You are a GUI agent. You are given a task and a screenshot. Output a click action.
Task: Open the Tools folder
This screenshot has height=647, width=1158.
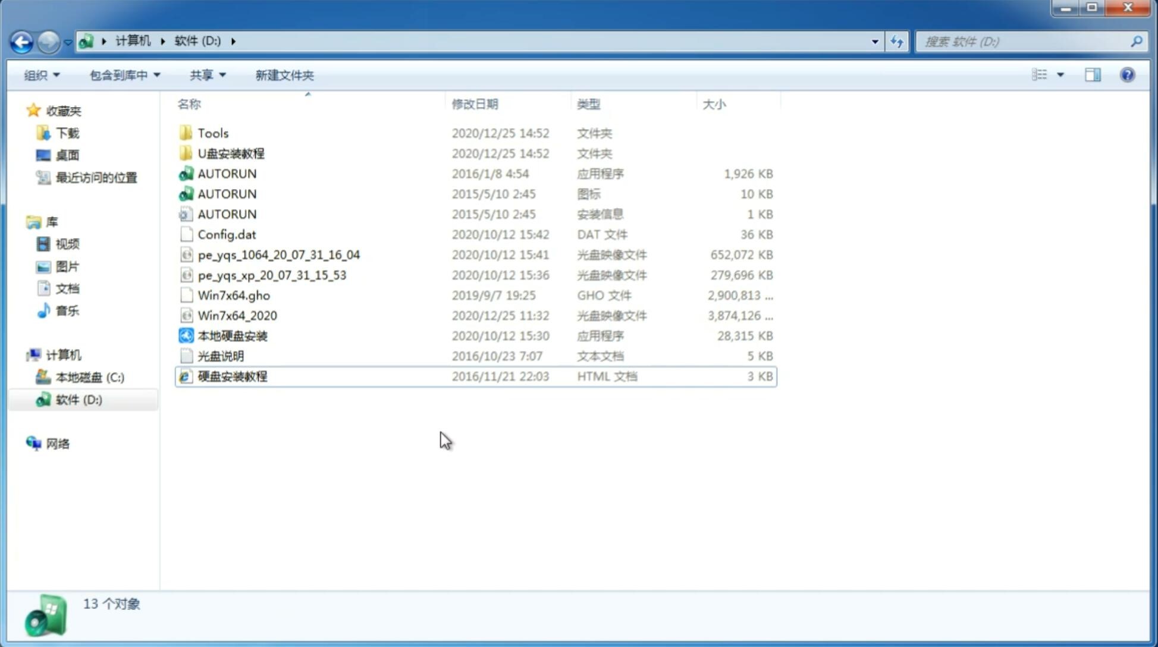coord(212,133)
